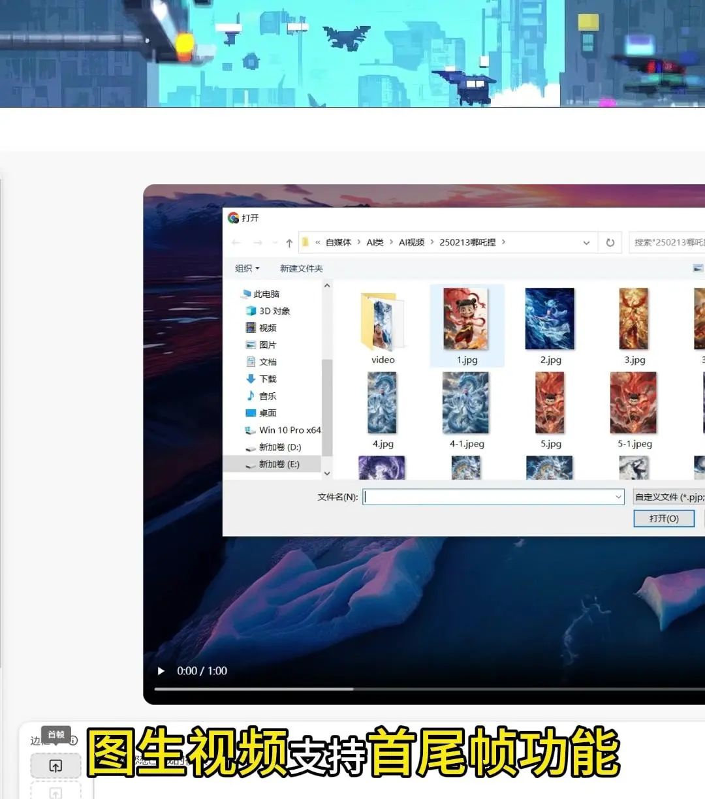Open the 组织 dropdown menu
705x799 pixels.
(246, 268)
